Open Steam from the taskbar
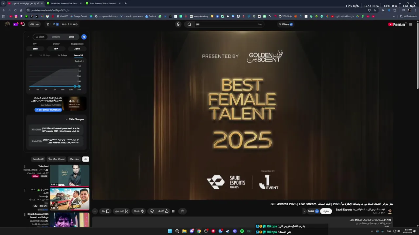This screenshot has height=235, width=419. 228,231
